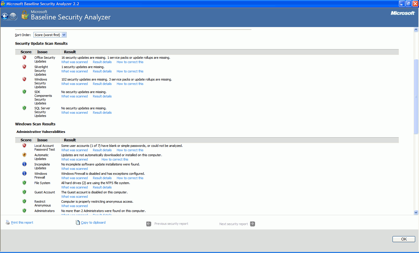419x253 pixels.
Task: Click green check icon for Guest Account
Action: click(24, 192)
